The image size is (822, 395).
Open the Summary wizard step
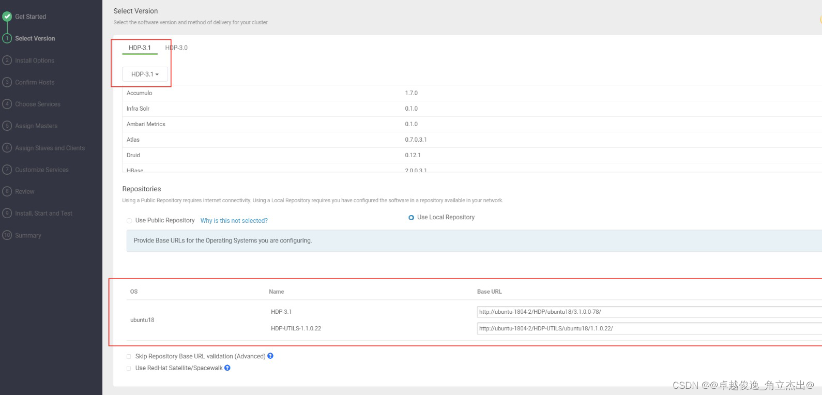coord(28,235)
